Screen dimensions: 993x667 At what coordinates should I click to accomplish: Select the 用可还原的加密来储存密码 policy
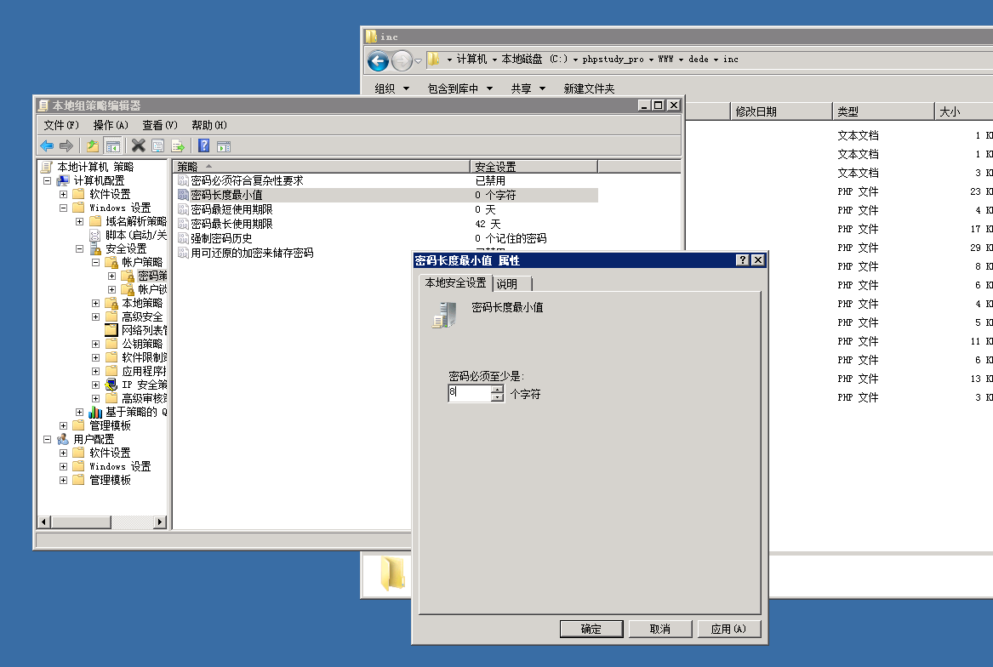pos(252,253)
